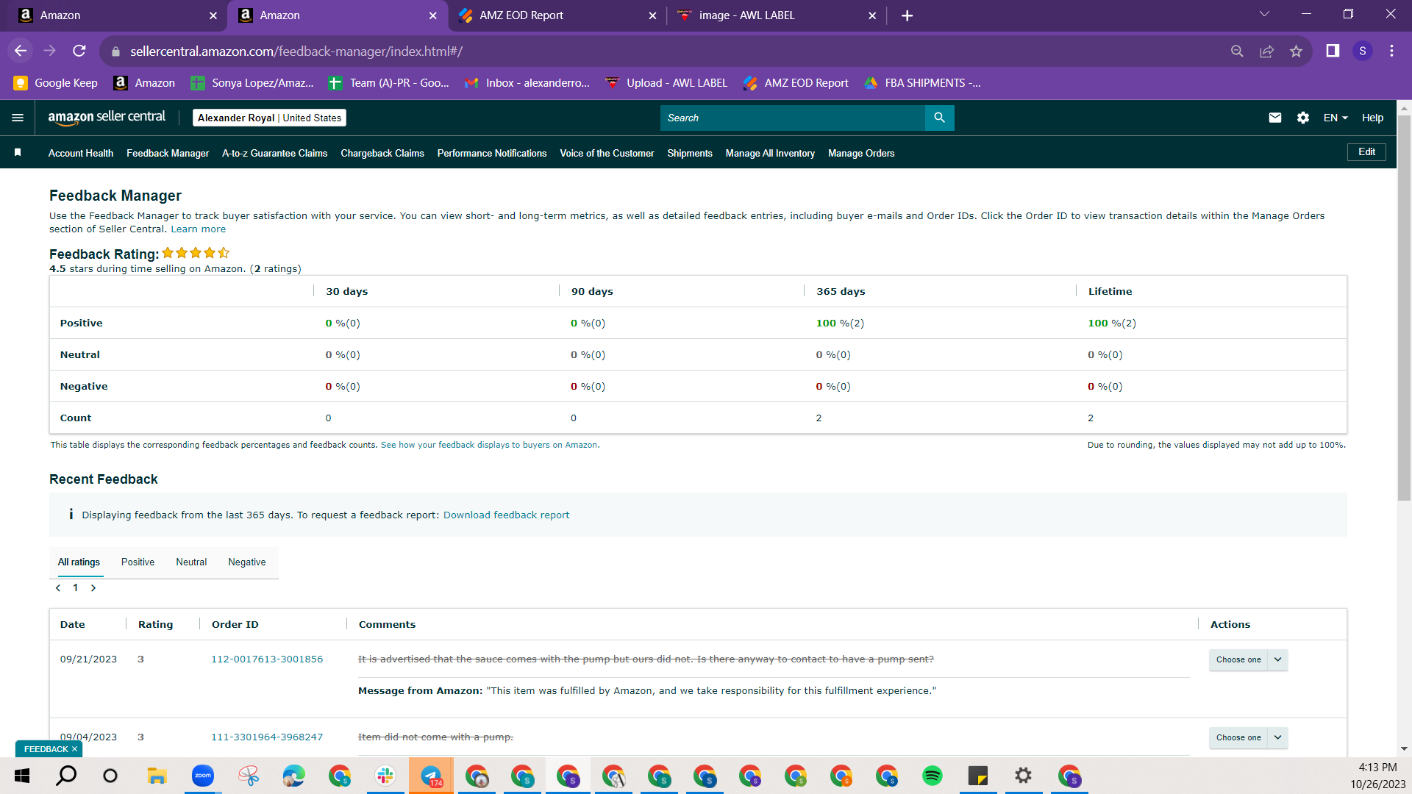The height and width of the screenshot is (794, 1412).
Task: Open Slack from the taskbar
Action: tap(385, 776)
